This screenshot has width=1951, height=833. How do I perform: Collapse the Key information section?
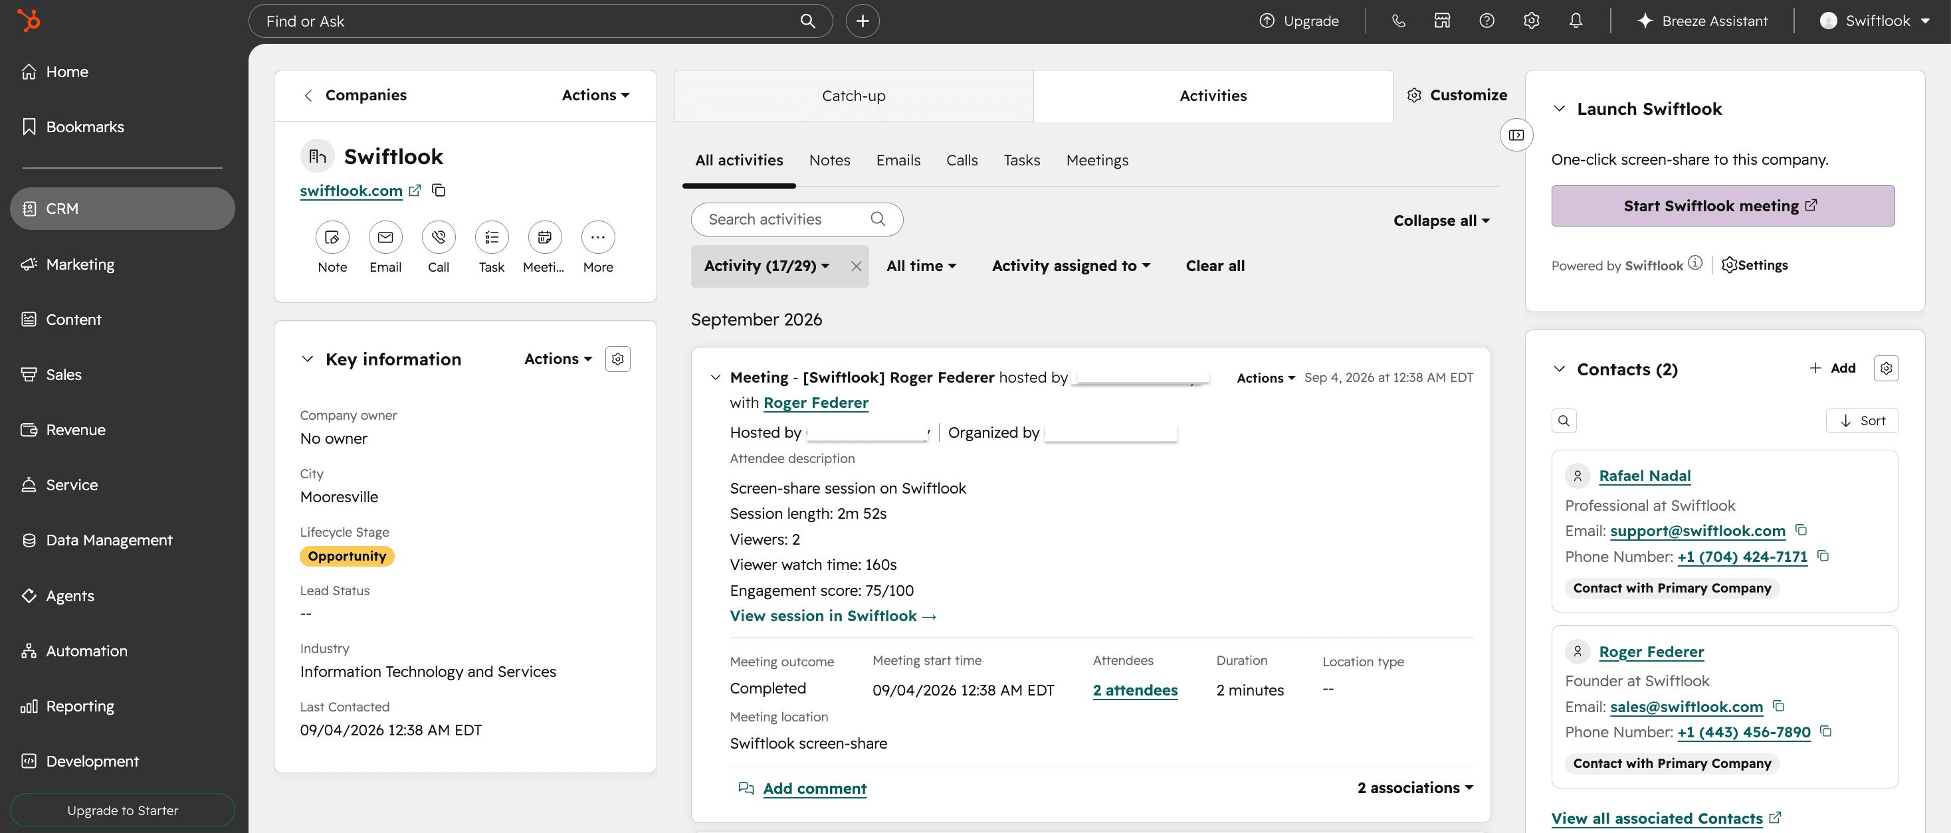click(308, 359)
